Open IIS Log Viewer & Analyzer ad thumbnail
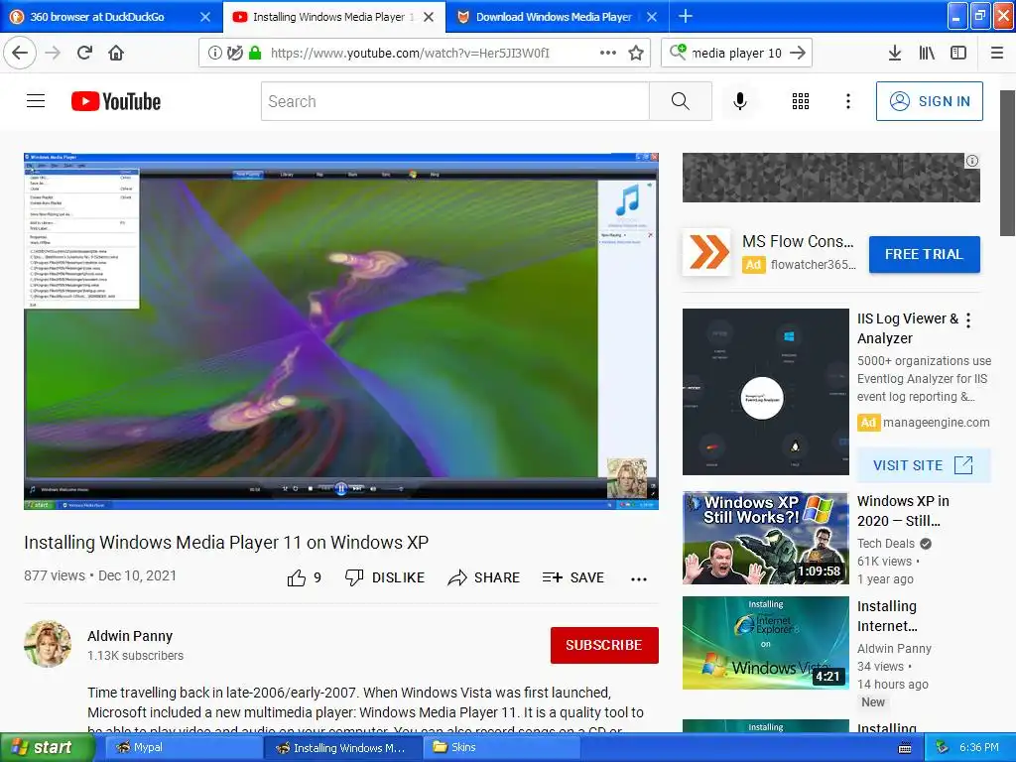This screenshot has width=1016, height=762. (x=765, y=391)
